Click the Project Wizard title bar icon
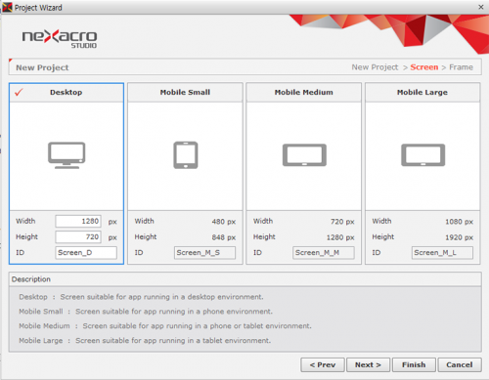This screenshot has width=489, height=380. [7, 7]
